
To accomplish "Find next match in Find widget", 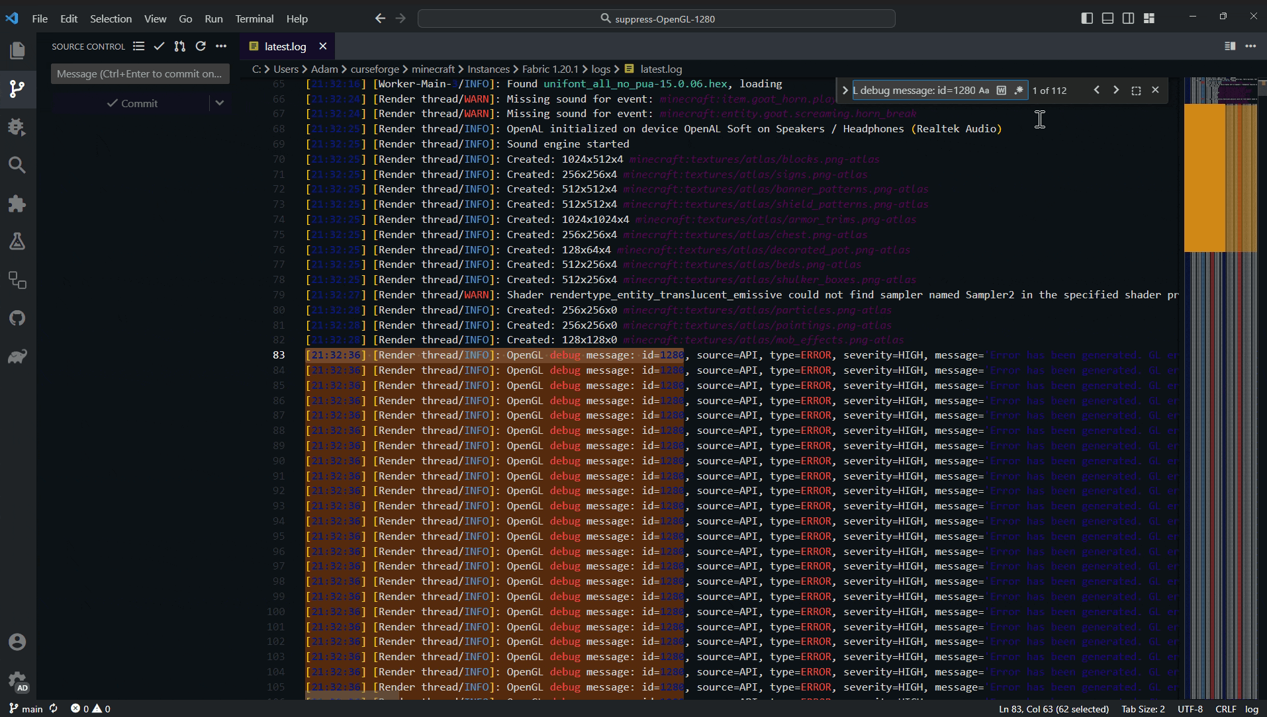I will pyautogui.click(x=1115, y=90).
